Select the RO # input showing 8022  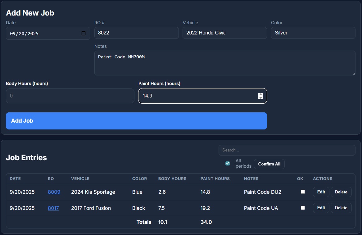pos(136,33)
